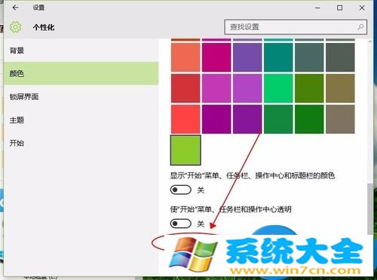Screen dimensions: 377x280
Task: Toggle the Start menu and taskbar color switch
Action: coord(181,190)
